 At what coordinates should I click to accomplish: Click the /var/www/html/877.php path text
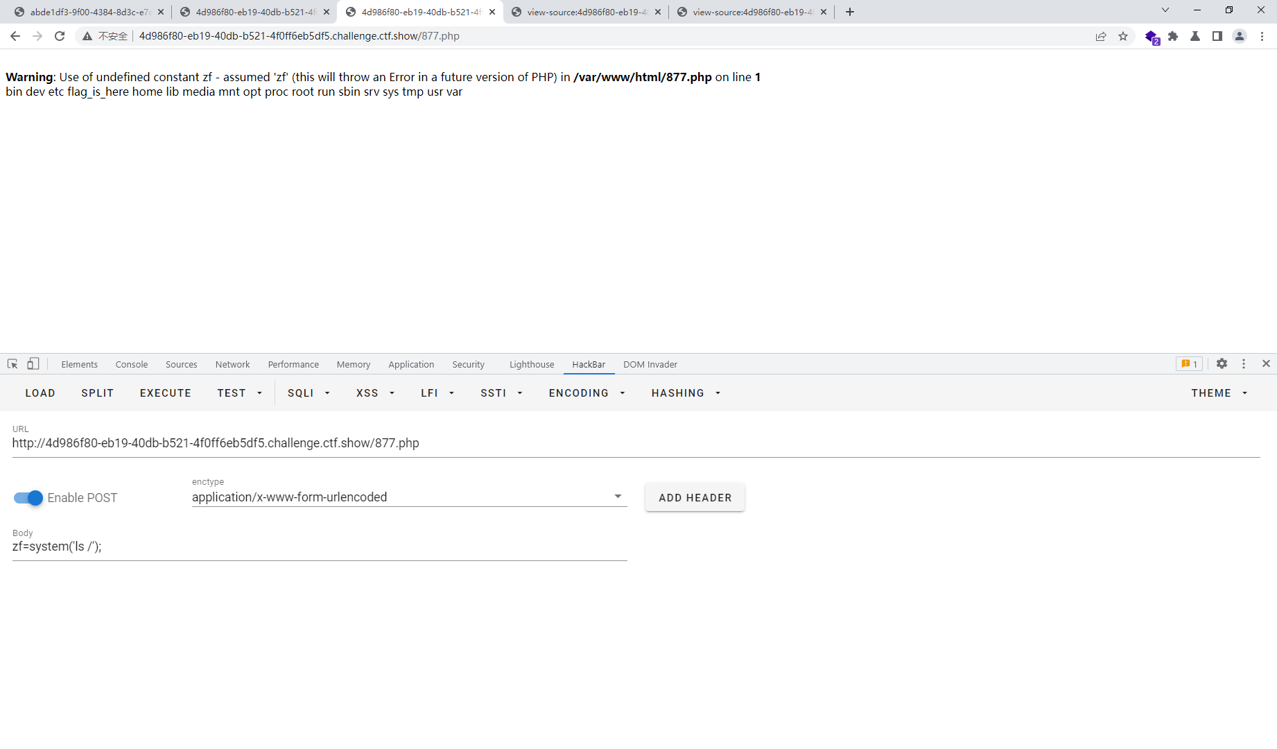pyautogui.click(x=643, y=77)
